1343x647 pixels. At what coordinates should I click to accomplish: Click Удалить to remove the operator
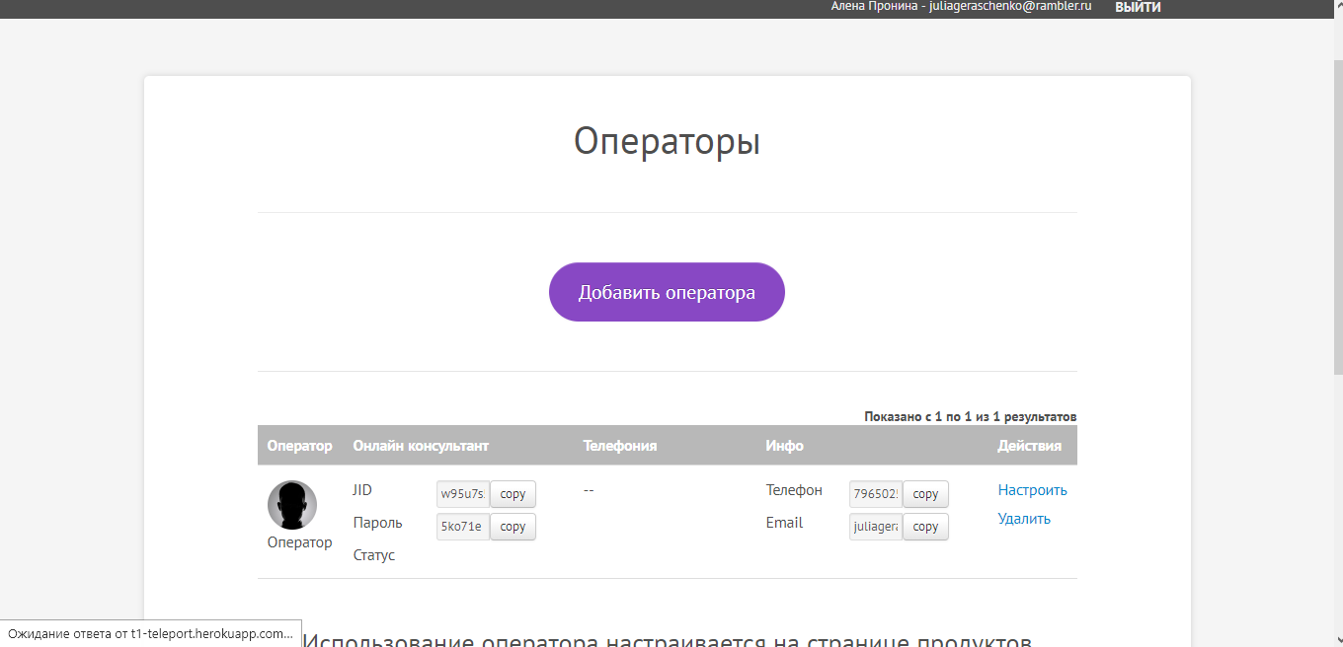(1023, 518)
